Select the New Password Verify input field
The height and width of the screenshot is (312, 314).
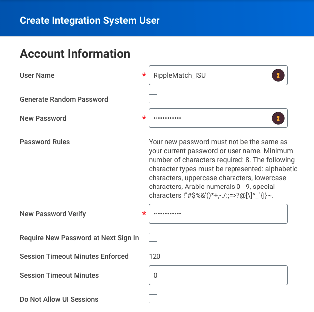(x=218, y=214)
